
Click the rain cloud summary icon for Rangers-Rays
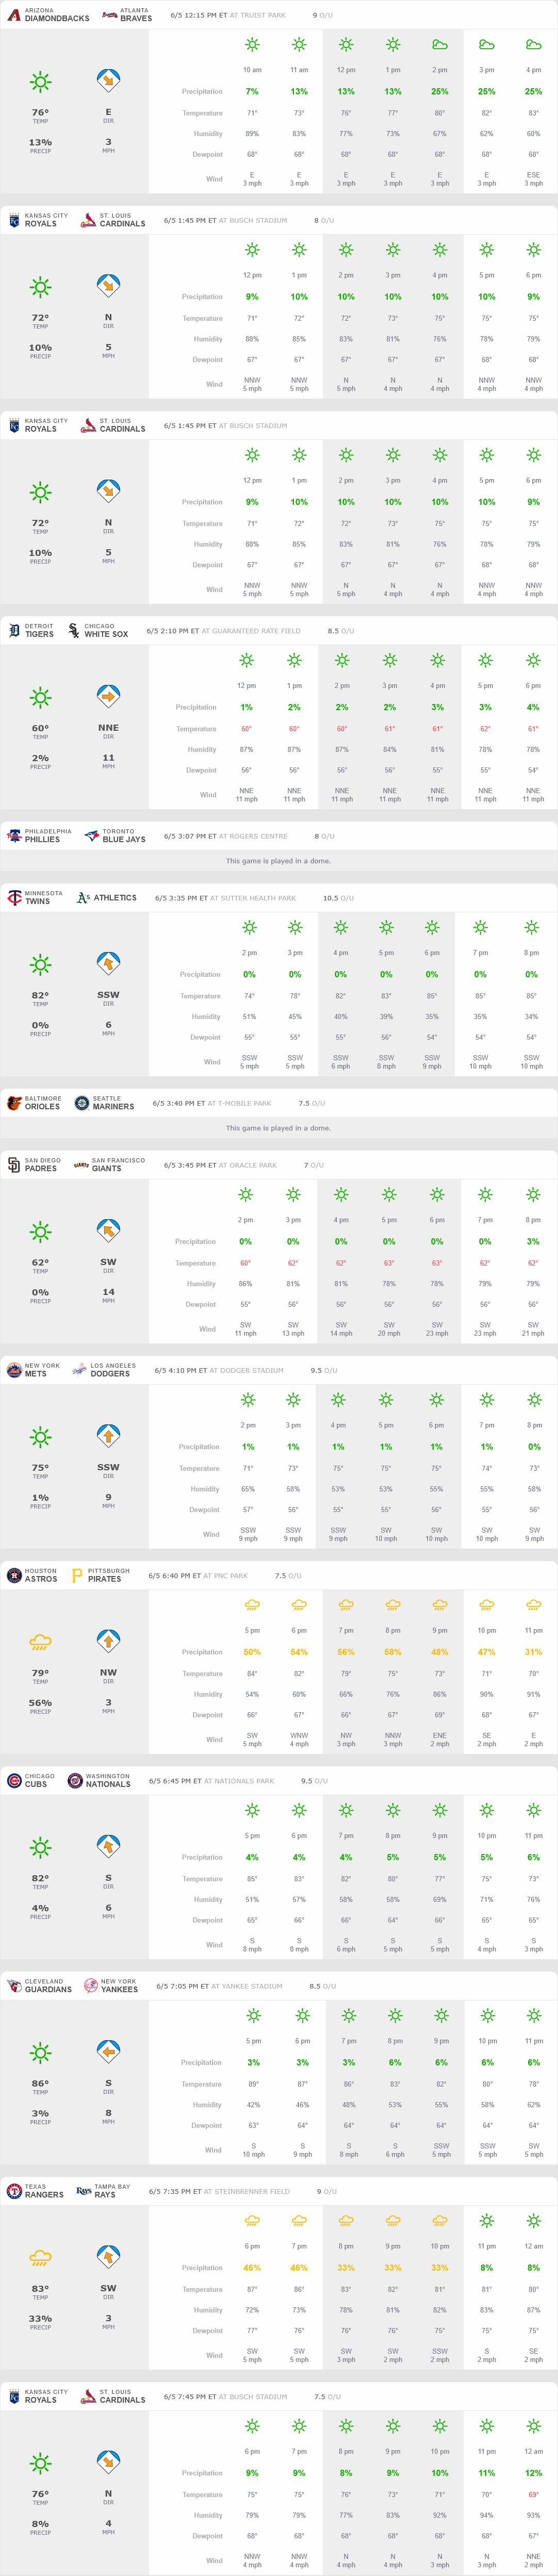point(40,2258)
